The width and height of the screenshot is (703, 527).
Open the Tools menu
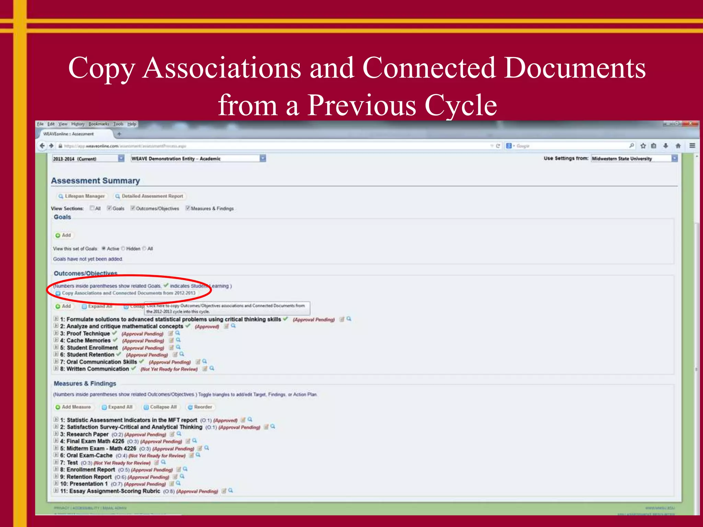[x=118, y=124]
